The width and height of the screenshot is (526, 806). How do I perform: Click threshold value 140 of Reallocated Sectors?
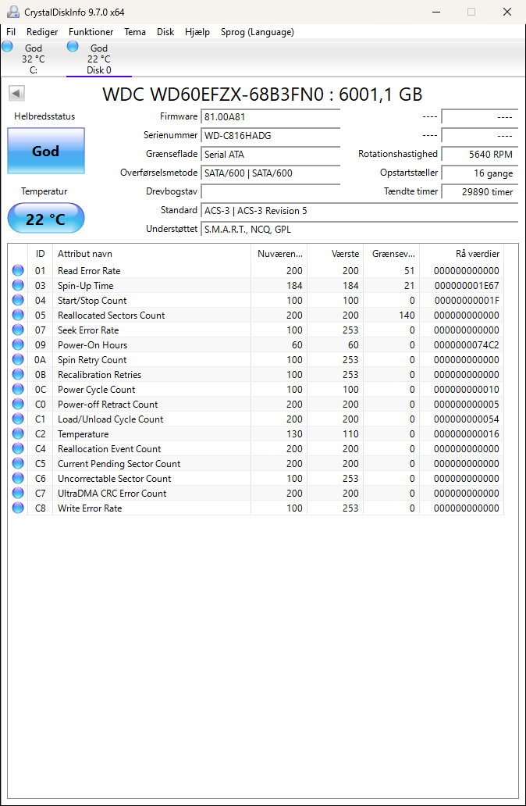click(407, 315)
